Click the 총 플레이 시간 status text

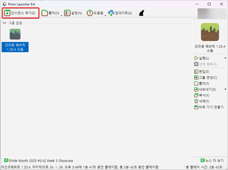pos(204,167)
